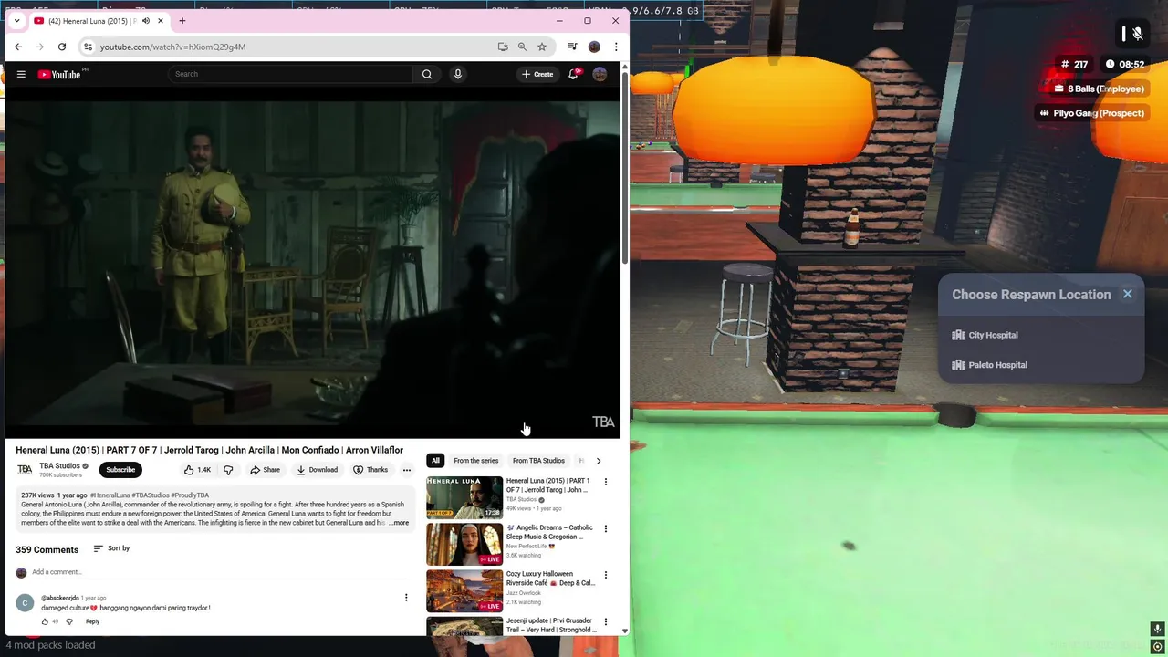The width and height of the screenshot is (1168, 657).
Task: Click the Thanks button
Action: click(x=370, y=470)
